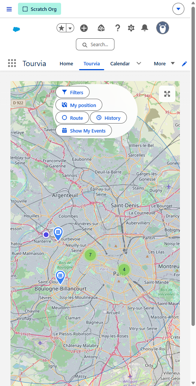Select the building pin near Boulogne-Billancourt
This screenshot has height=386, width=196.
(x=60, y=277)
